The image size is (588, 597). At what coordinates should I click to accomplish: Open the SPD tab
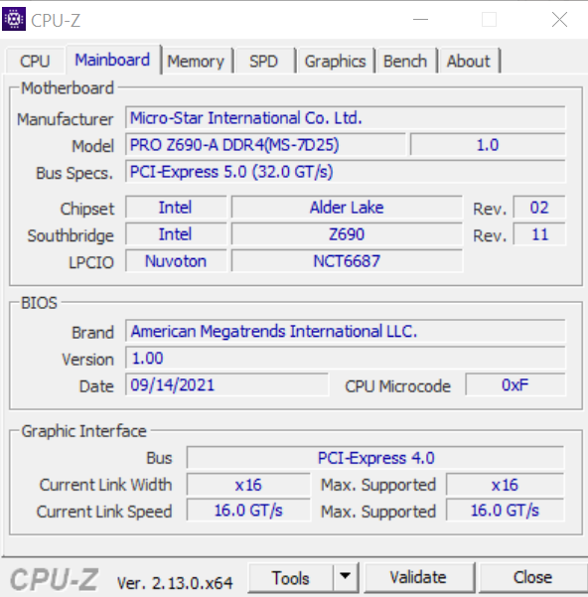tap(264, 62)
